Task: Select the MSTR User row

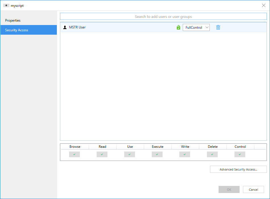Action: [x=119, y=28]
